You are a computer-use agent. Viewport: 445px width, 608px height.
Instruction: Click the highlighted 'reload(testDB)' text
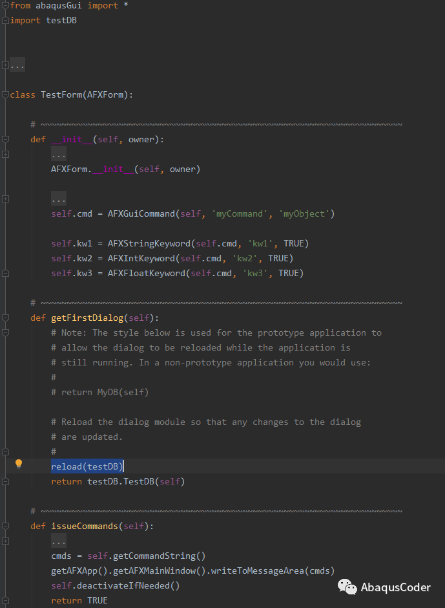point(87,466)
